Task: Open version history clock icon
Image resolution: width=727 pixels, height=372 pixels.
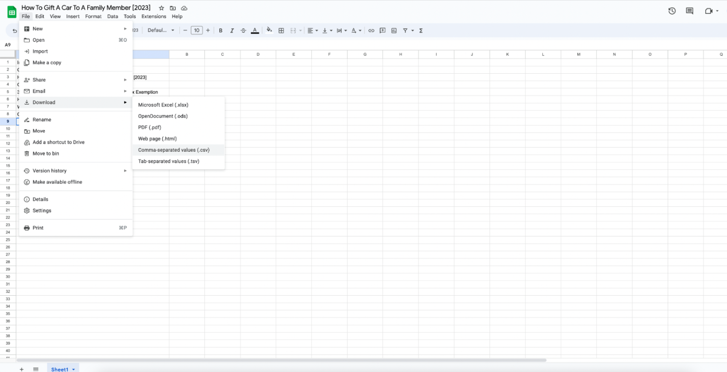Action: [672, 11]
